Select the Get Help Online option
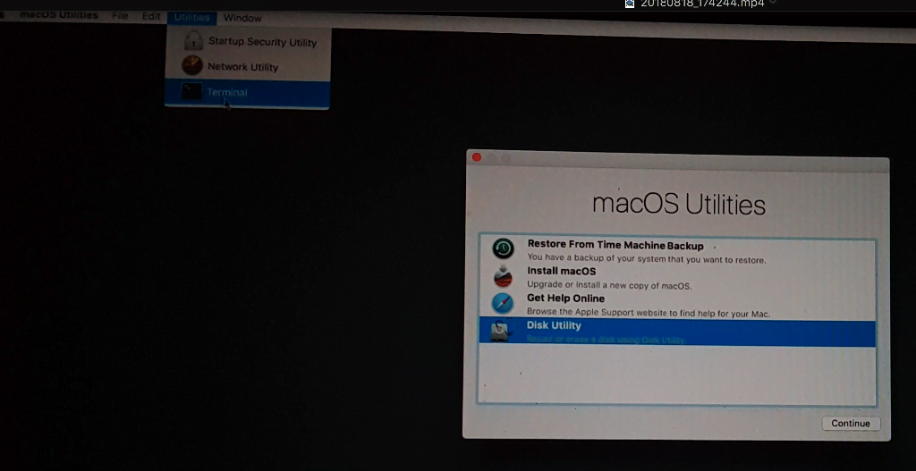 click(x=677, y=306)
